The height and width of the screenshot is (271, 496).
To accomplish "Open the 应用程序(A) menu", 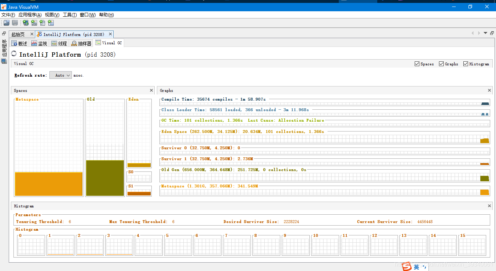I will click(30, 15).
